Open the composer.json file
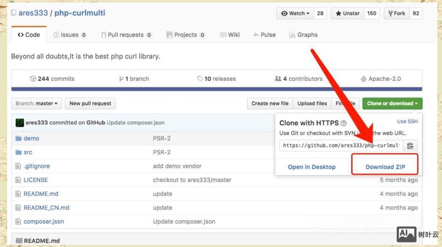This screenshot has height=247, width=442. point(43,221)
